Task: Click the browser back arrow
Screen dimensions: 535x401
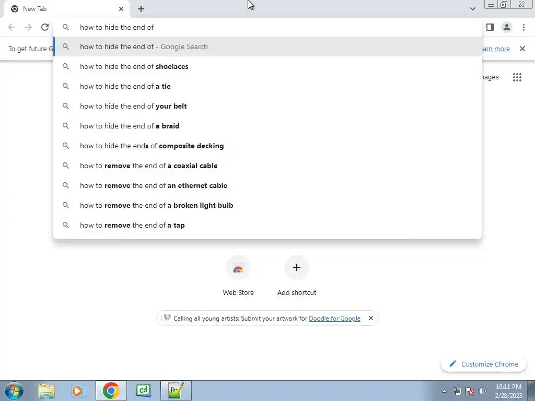Action: (x=11, y=27)
